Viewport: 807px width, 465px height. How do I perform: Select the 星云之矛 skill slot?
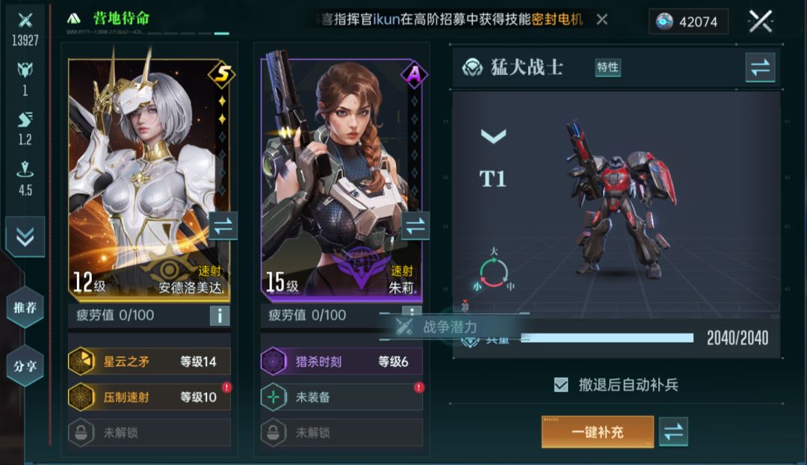(149, 362)
